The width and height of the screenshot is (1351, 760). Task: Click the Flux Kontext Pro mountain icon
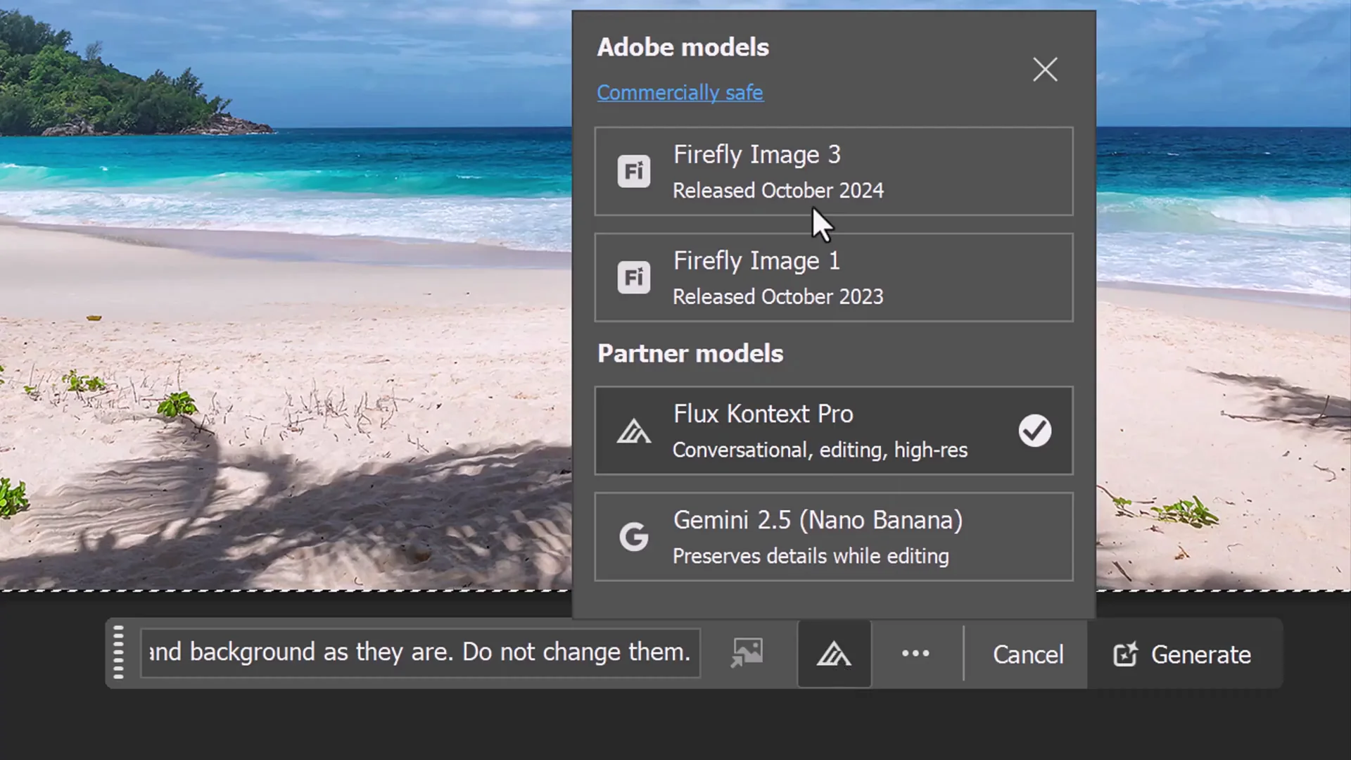point(634,431)
